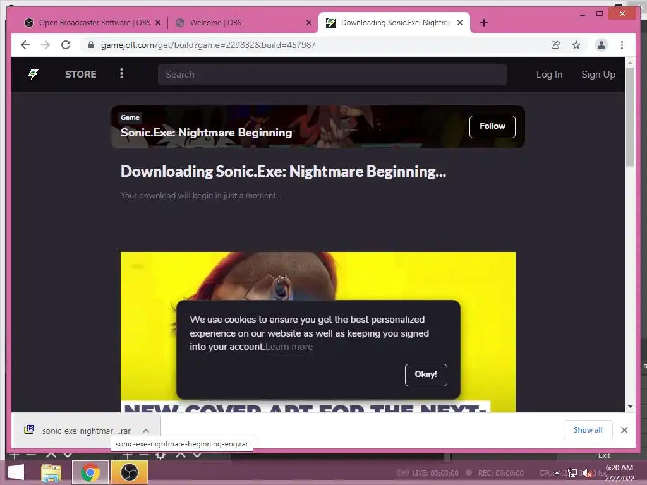Click the Chrome taskbar icon
Screen dimensions: 647x485
(90, 472)
